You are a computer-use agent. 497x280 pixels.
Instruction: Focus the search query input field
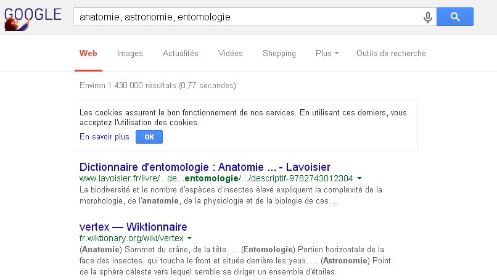pos(247,17)
